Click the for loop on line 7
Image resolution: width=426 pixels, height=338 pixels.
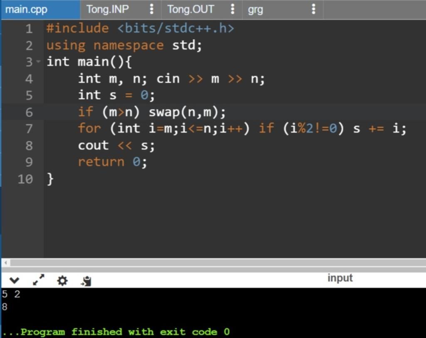point(242,128)
